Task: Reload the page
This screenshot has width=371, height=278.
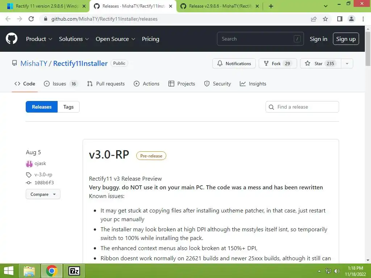Action: pyautogui.click(x=31, y=19)
